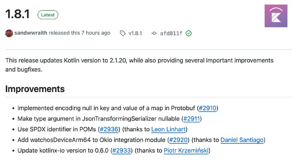Click the Latest release badge
The width and height of the screenshot is (292, 162).
point(48,15)
